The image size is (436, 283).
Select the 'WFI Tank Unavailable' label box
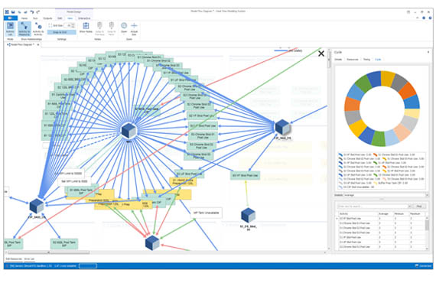206,213
